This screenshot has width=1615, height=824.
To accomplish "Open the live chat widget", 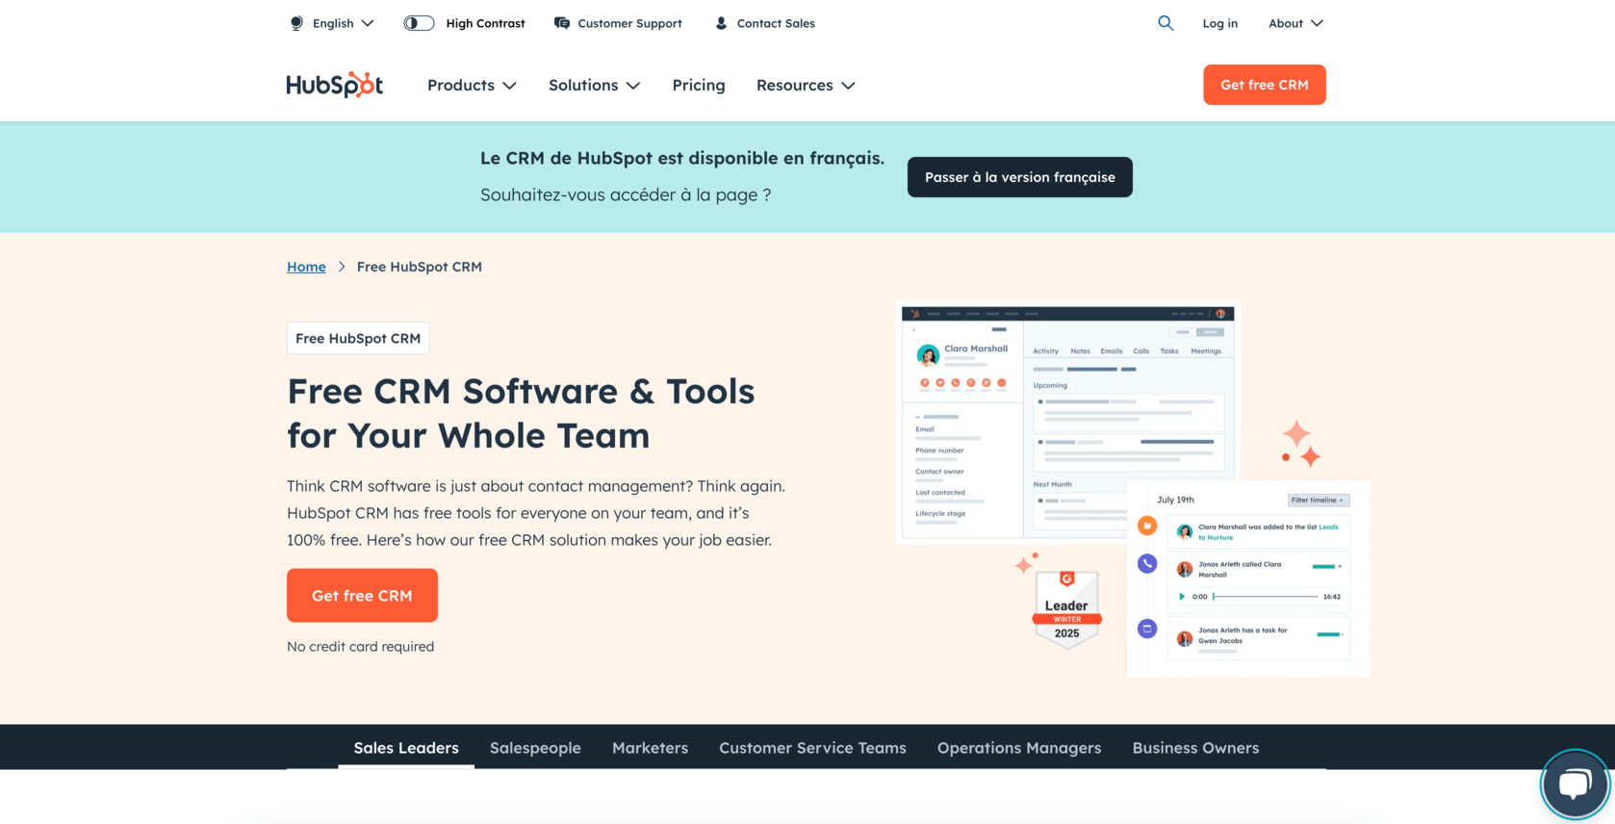I will (1575, 785).
